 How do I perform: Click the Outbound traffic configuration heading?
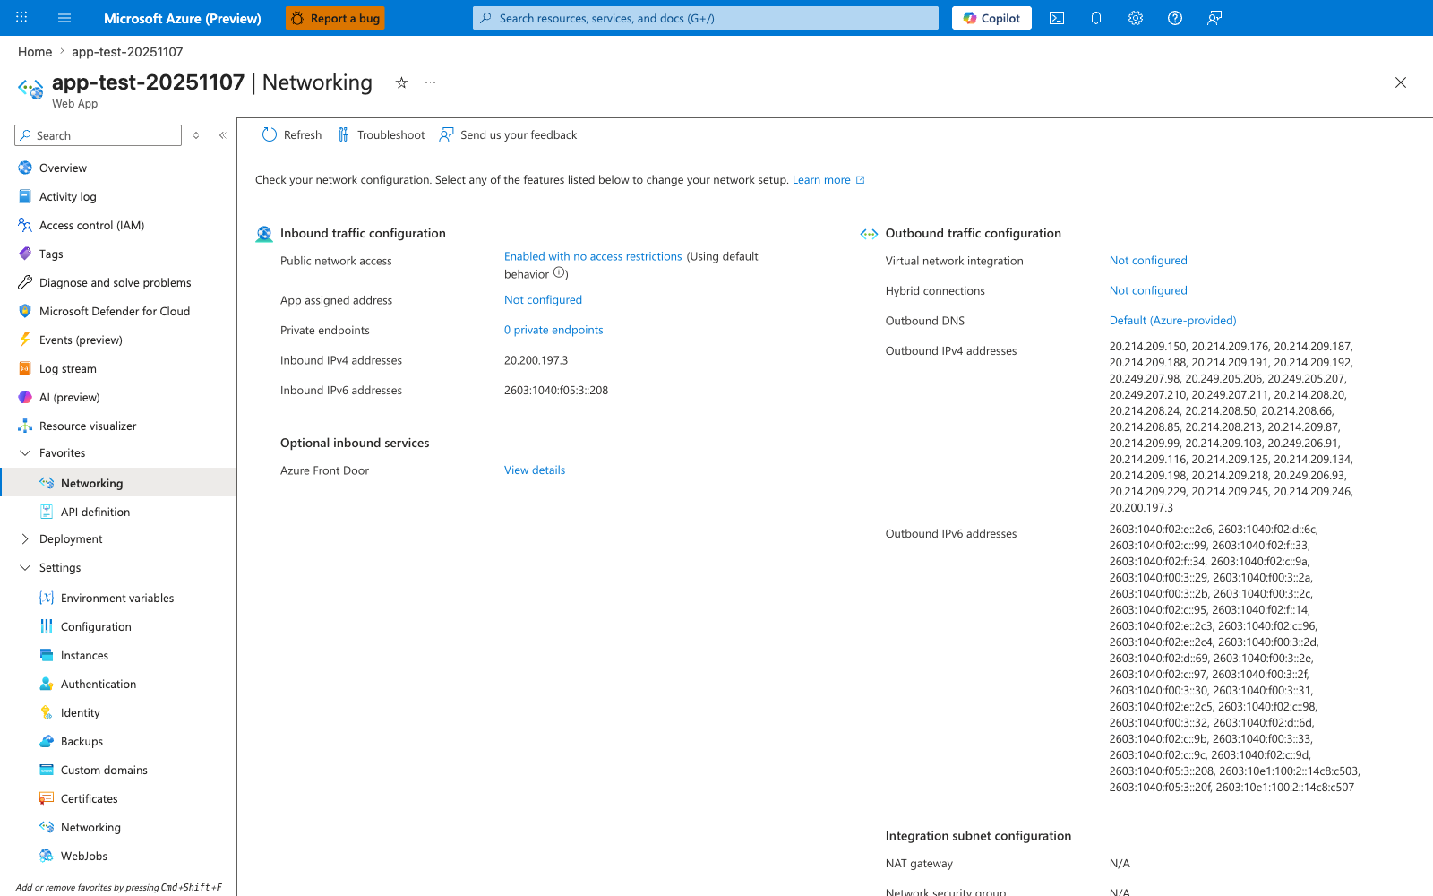point(974,233)
